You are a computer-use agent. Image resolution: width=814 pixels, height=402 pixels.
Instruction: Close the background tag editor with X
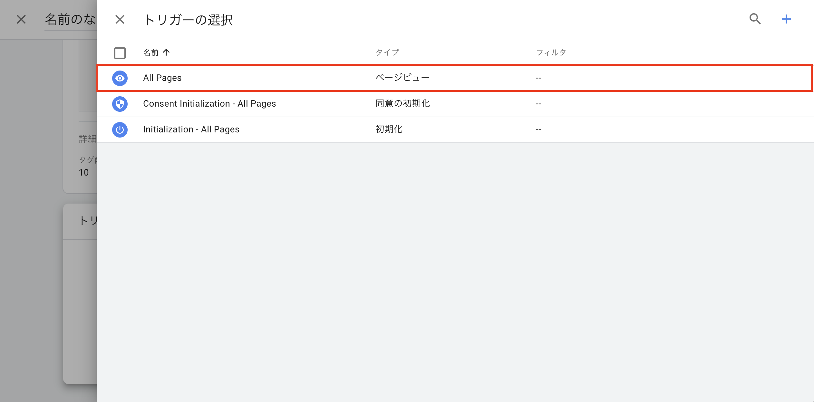click(21, 20)
